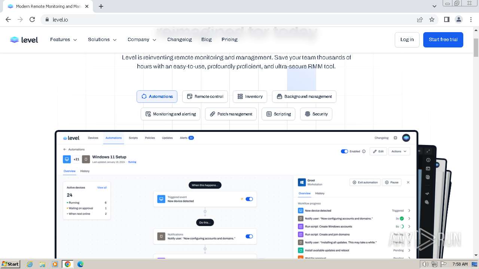Click the bell icon in the Notifications card
Image resolution: width=479 pixels, height=269 pixels.
coord(161,236)
